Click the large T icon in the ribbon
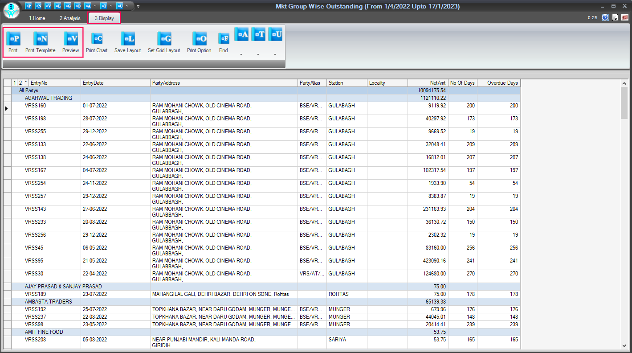Screen dimensions: 632x353 [x=258, y=34]
